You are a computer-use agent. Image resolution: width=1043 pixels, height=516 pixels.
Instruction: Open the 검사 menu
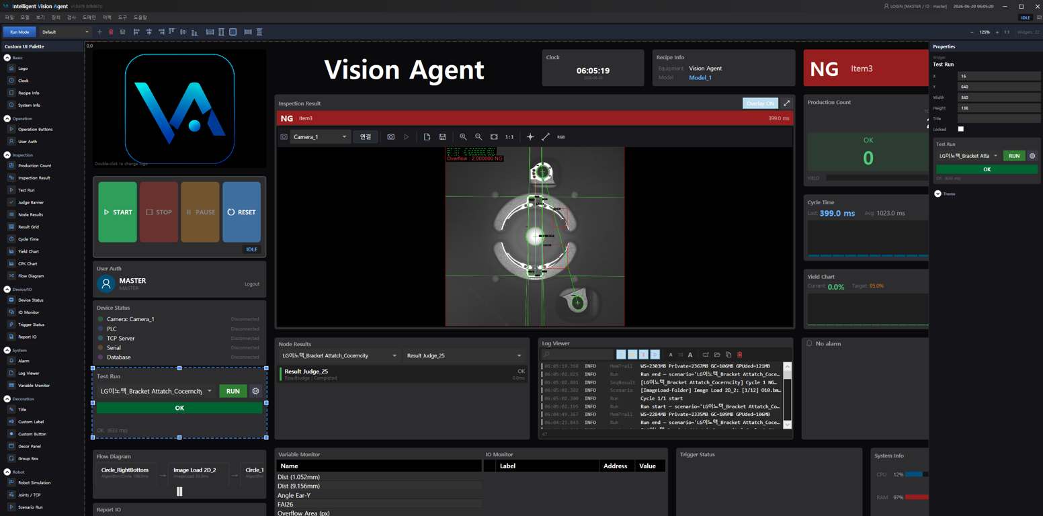click(x=72, y=17)
